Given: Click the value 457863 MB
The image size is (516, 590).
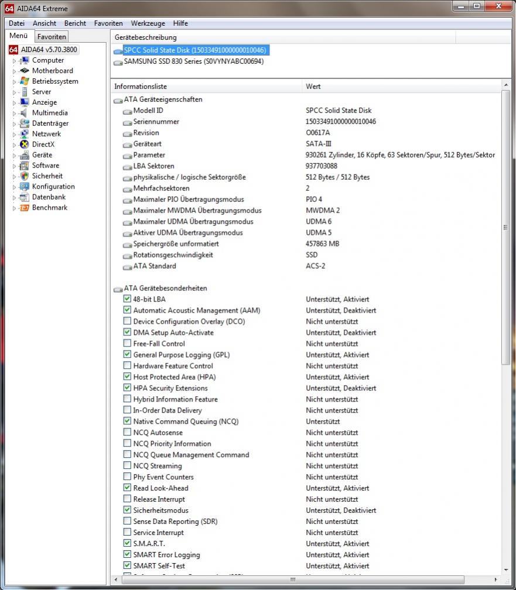Looking at the screenshot, I should pos(322,244).
